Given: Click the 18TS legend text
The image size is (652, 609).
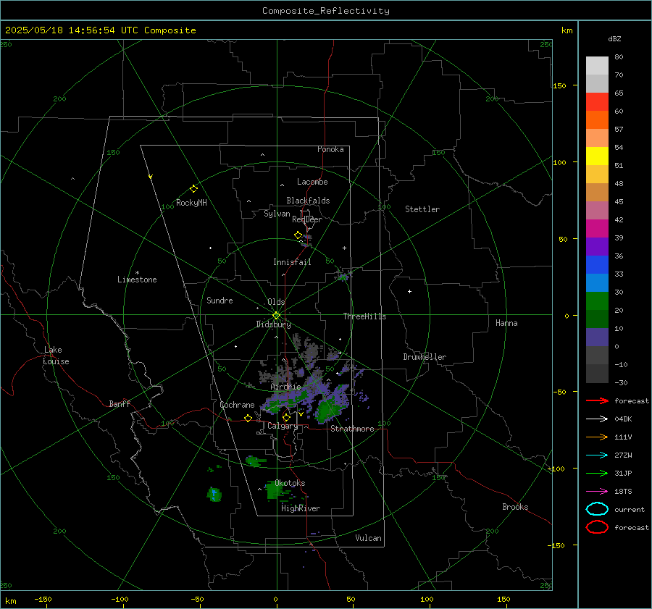Looking at the screenshot, I should tap(623, 492).
